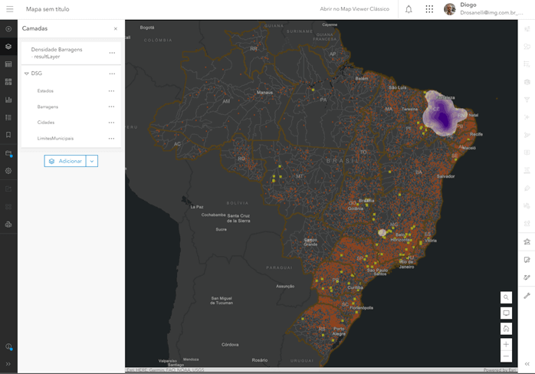535x374 pixels.
Task: Open the Bookmarks icon in sidebar
Action: [x=8, y=135]
